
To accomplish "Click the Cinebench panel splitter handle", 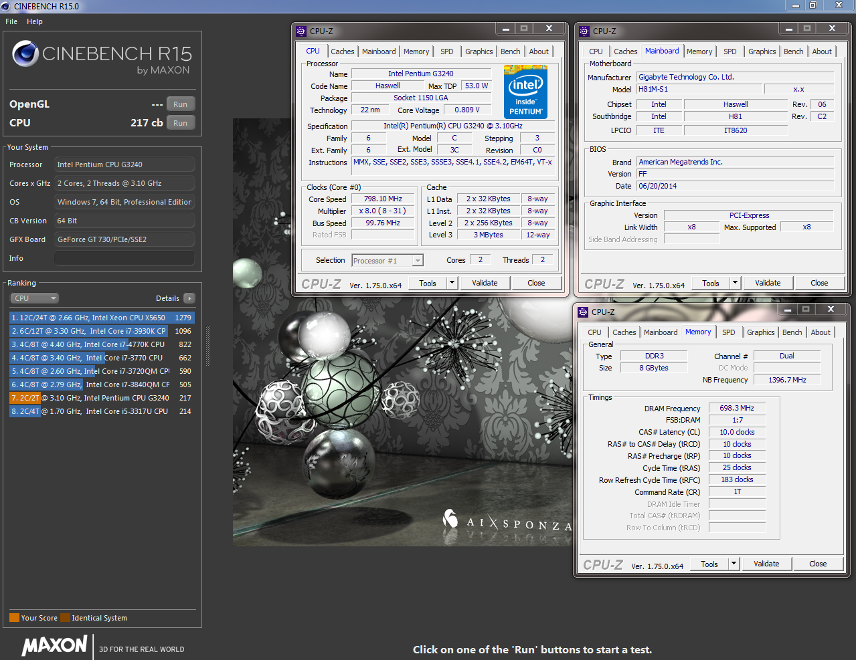I will 207,346.
